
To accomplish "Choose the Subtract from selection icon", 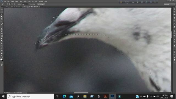I will (x=12, y=4).
